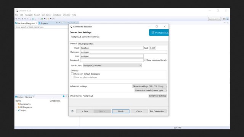Click the table name filter field in Navigator
The image size is (244, 137).
42,27
